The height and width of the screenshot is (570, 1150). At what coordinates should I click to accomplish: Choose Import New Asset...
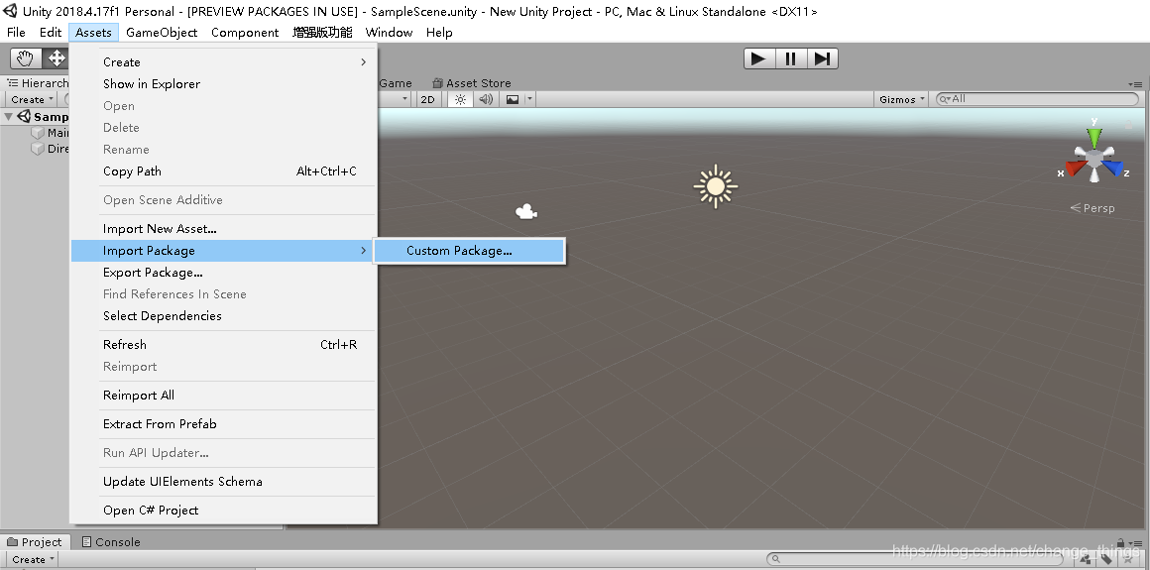tap(224, 229)
